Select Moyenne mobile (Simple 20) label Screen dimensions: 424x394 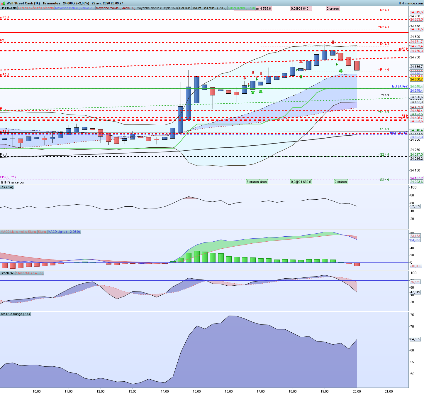75,8
